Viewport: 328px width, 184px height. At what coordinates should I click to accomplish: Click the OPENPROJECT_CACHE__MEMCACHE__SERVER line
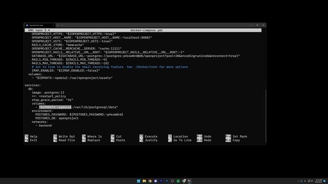76,49
